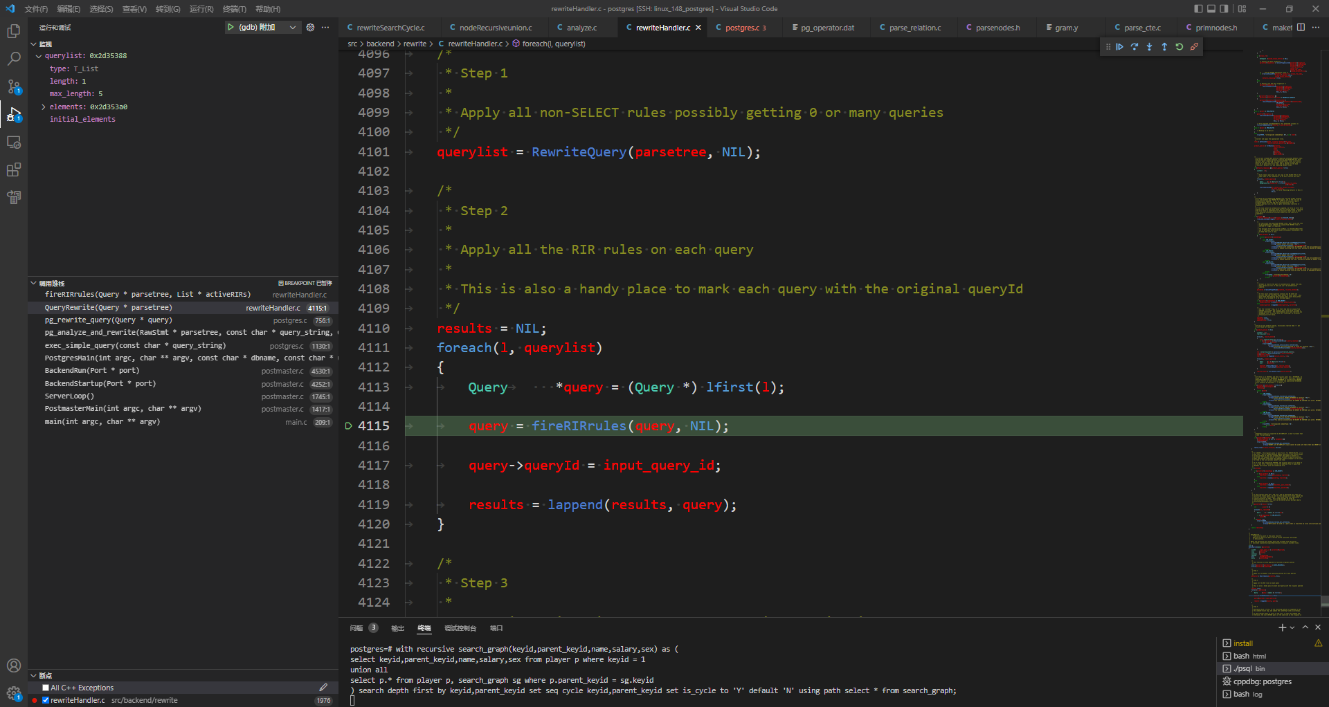Toggle the secondary side bar layout icon
Screen dimensions: 1329x707
[1224, 9]
